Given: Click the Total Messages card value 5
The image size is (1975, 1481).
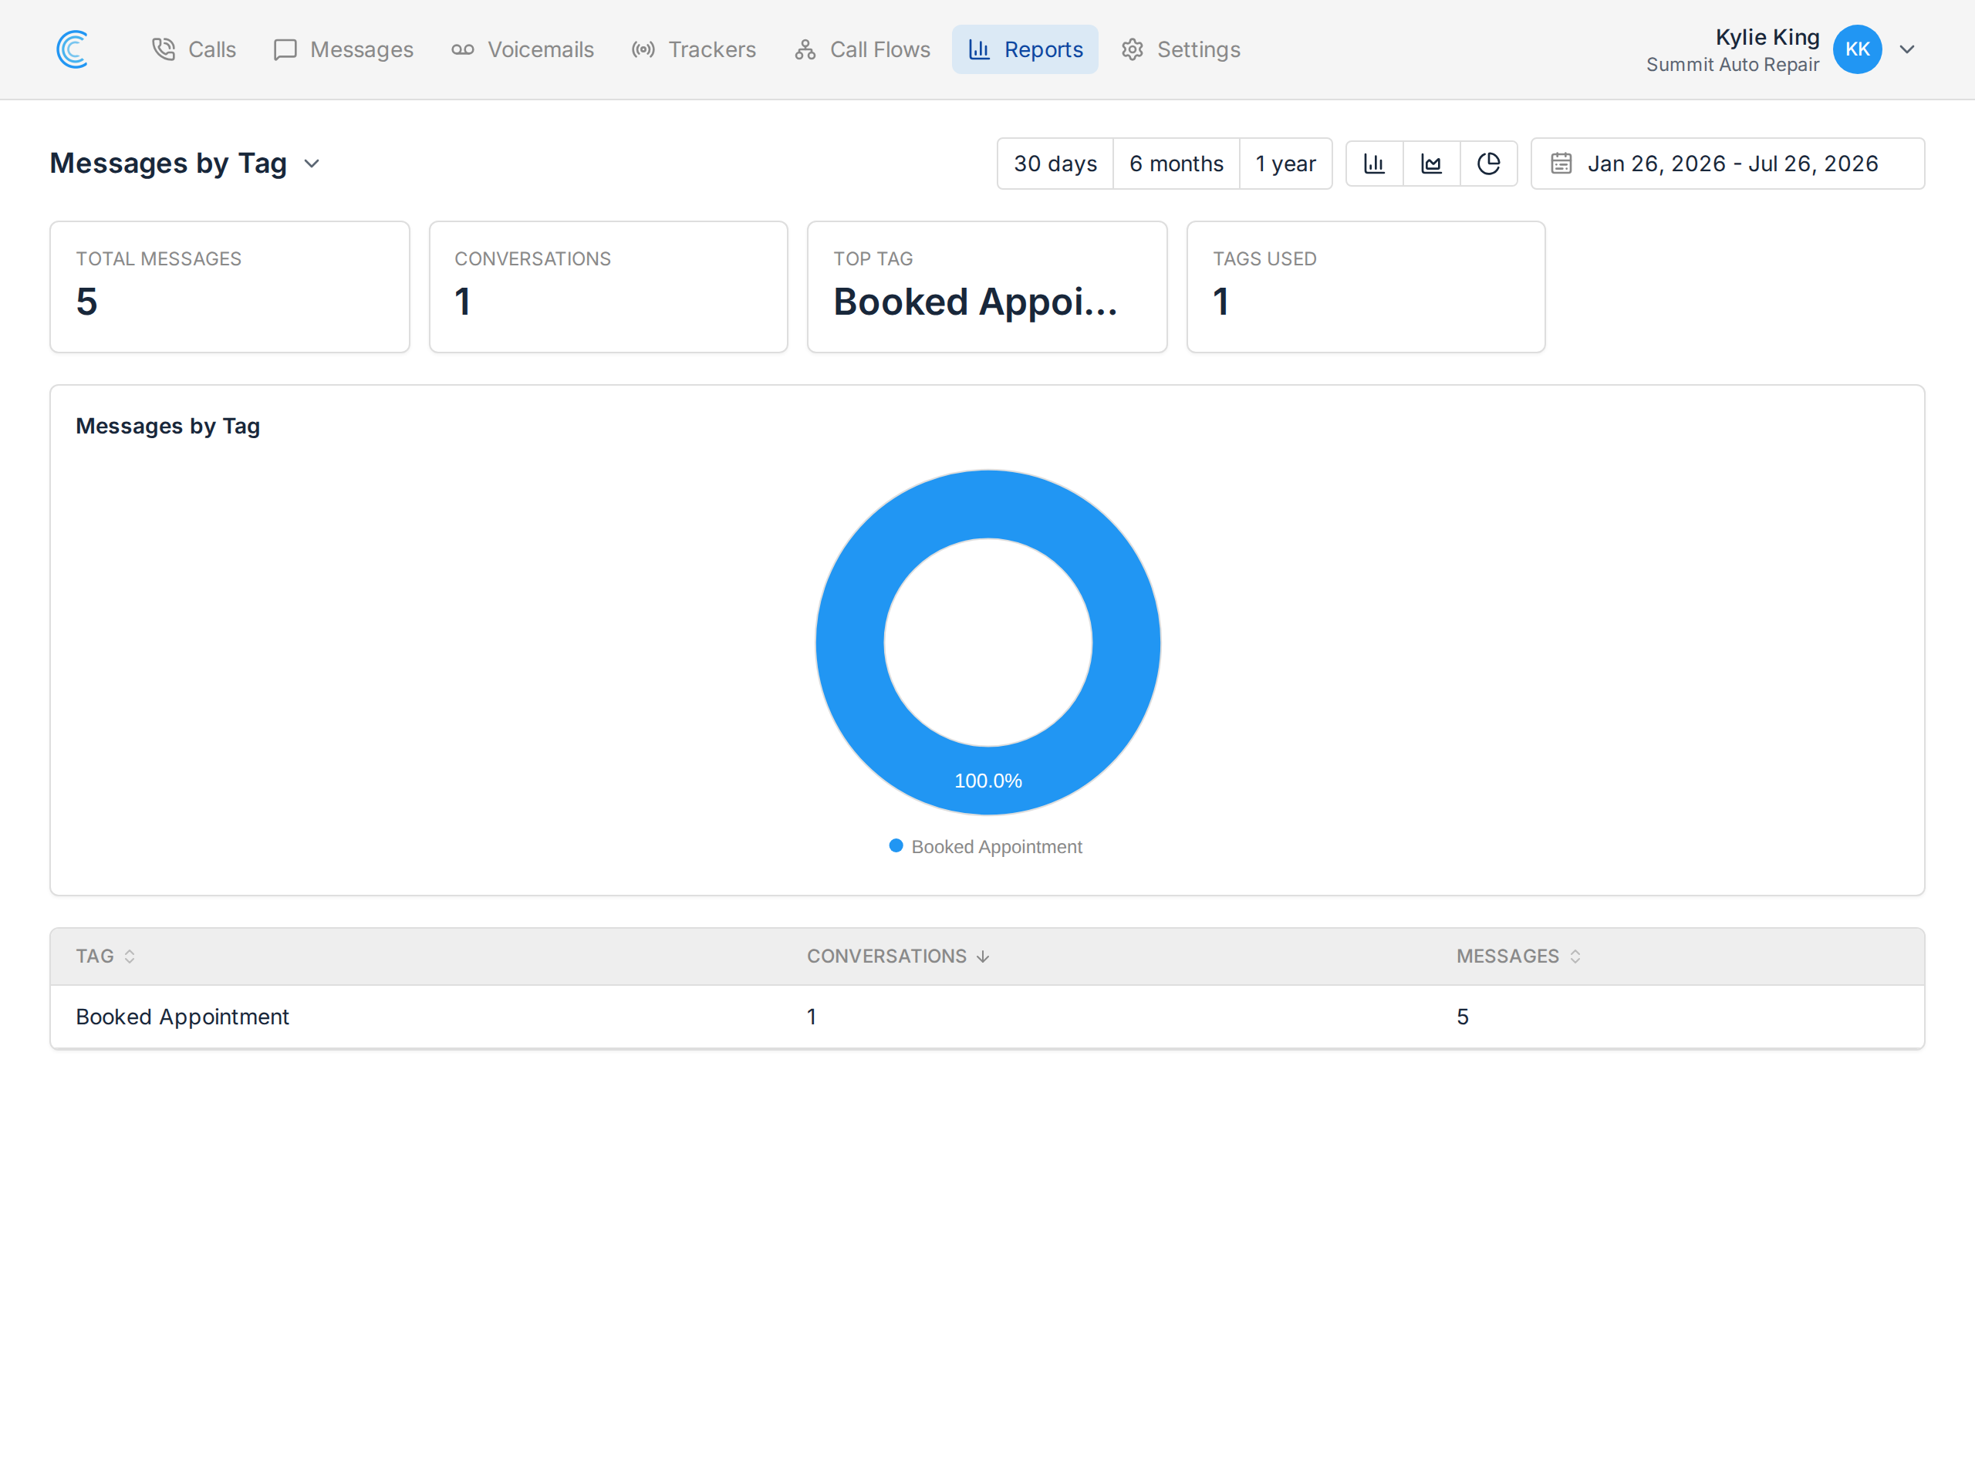Looking at the screenshot, I should pos(86,302).
